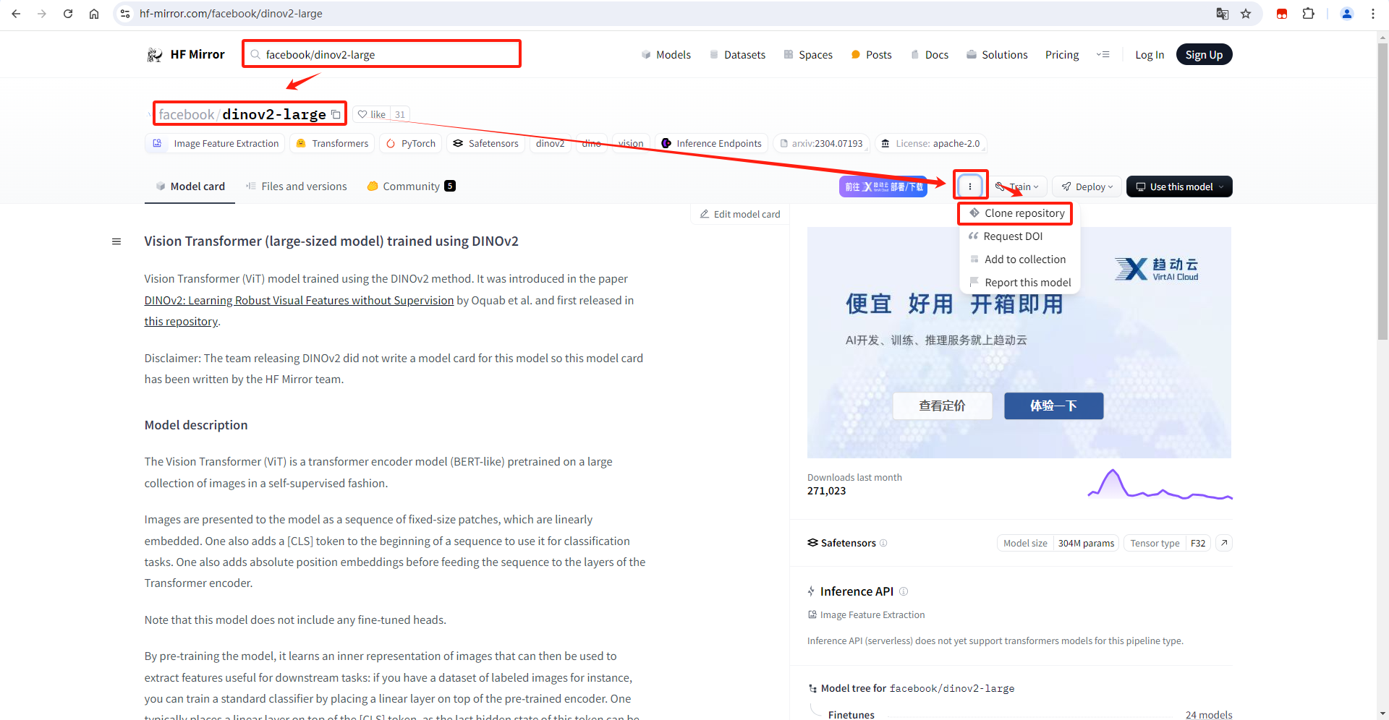Select Clone repository from menu
1389x720 pixels.
[1016, 213]
